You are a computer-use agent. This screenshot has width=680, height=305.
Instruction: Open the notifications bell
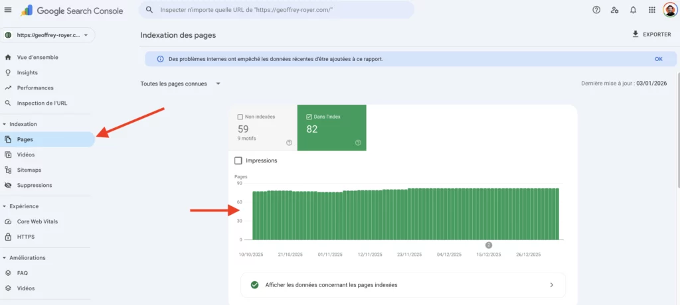coord(633,10)
